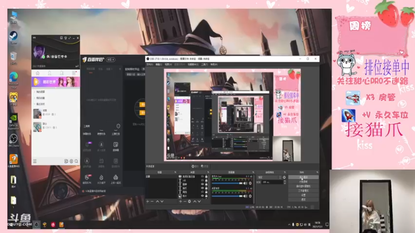Screen dimensions: 415x233
Task: Click the car-shaped tool icon in 直播伴侣
Action: coord(116,179)
